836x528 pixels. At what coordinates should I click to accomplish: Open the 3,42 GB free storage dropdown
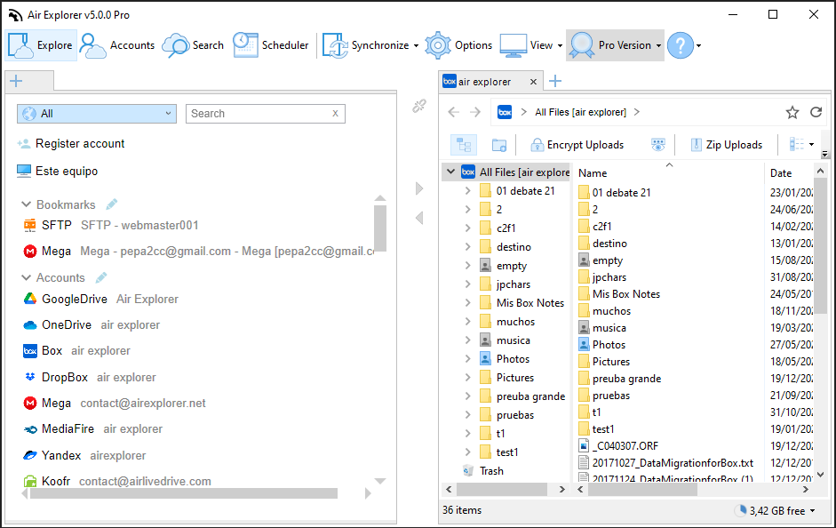point(813,511)
